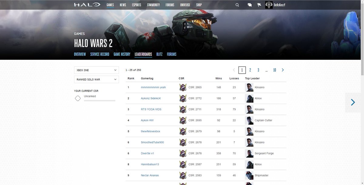This screenshot has height=185, width=364.
Task: Go to leaderboard page 3
Action: [258, 70]
